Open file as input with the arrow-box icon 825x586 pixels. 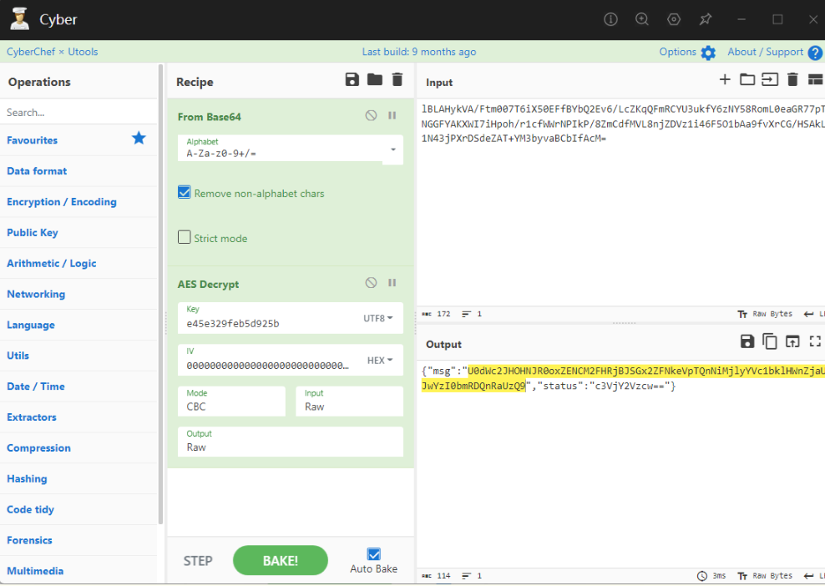(770, 79)
